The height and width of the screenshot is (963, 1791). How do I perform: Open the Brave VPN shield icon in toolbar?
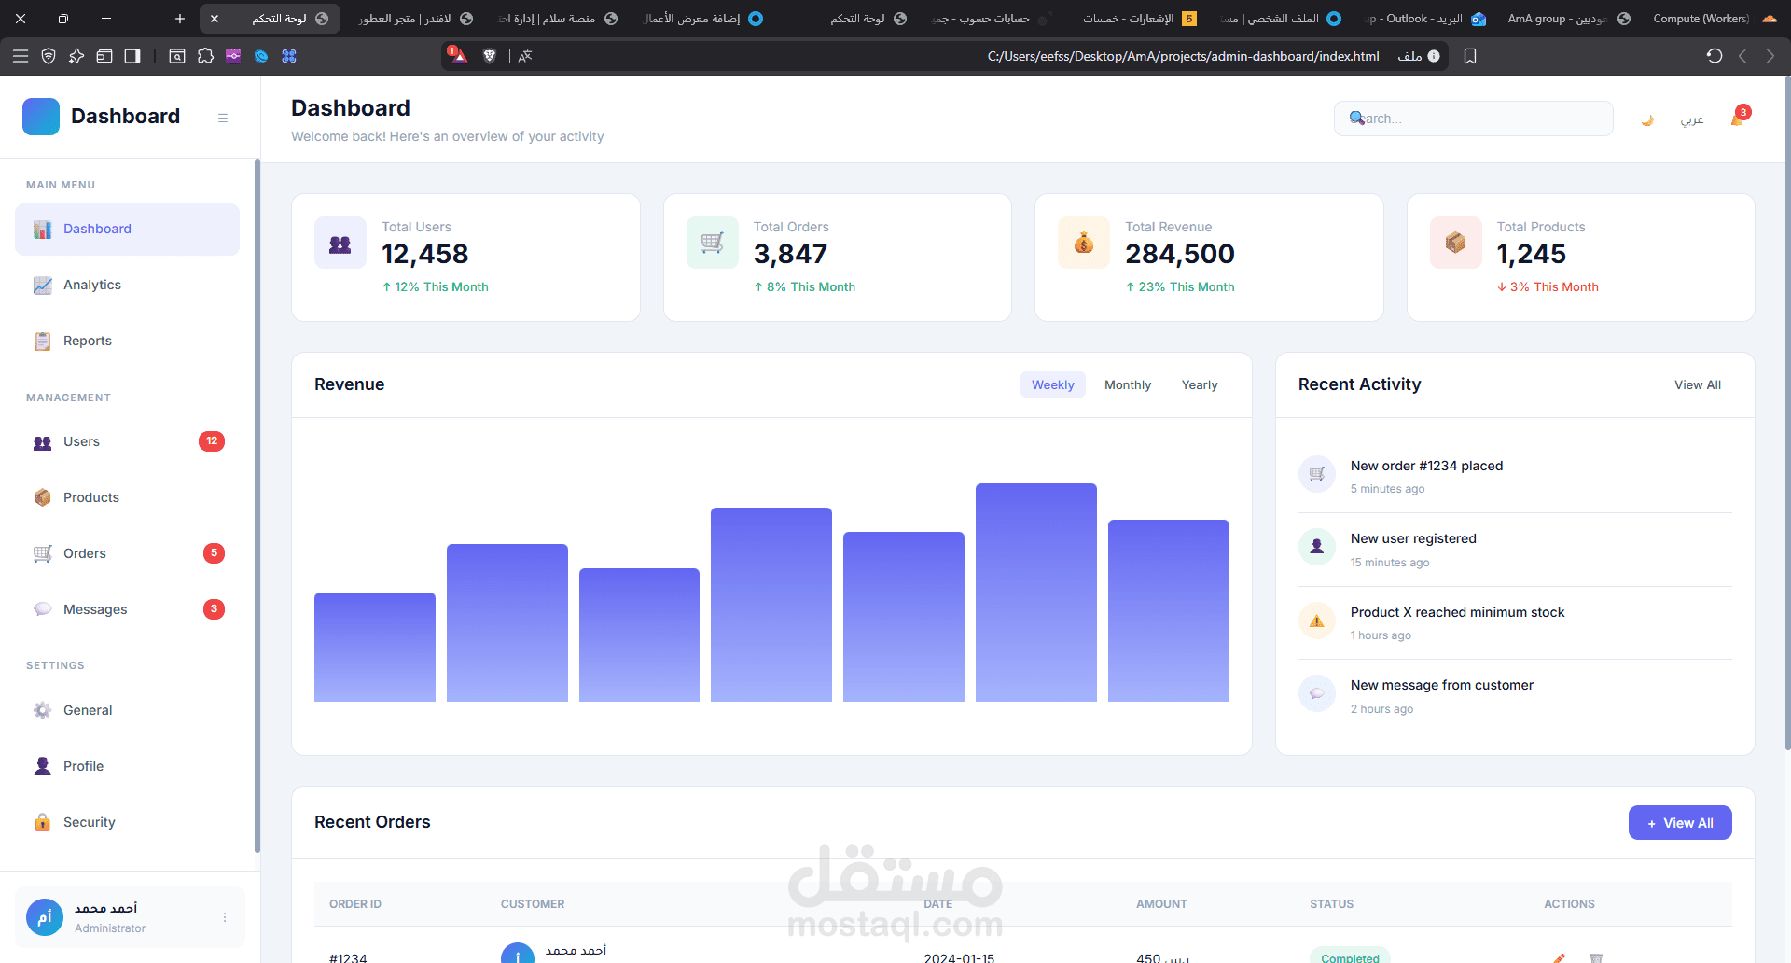pos(49,56)
